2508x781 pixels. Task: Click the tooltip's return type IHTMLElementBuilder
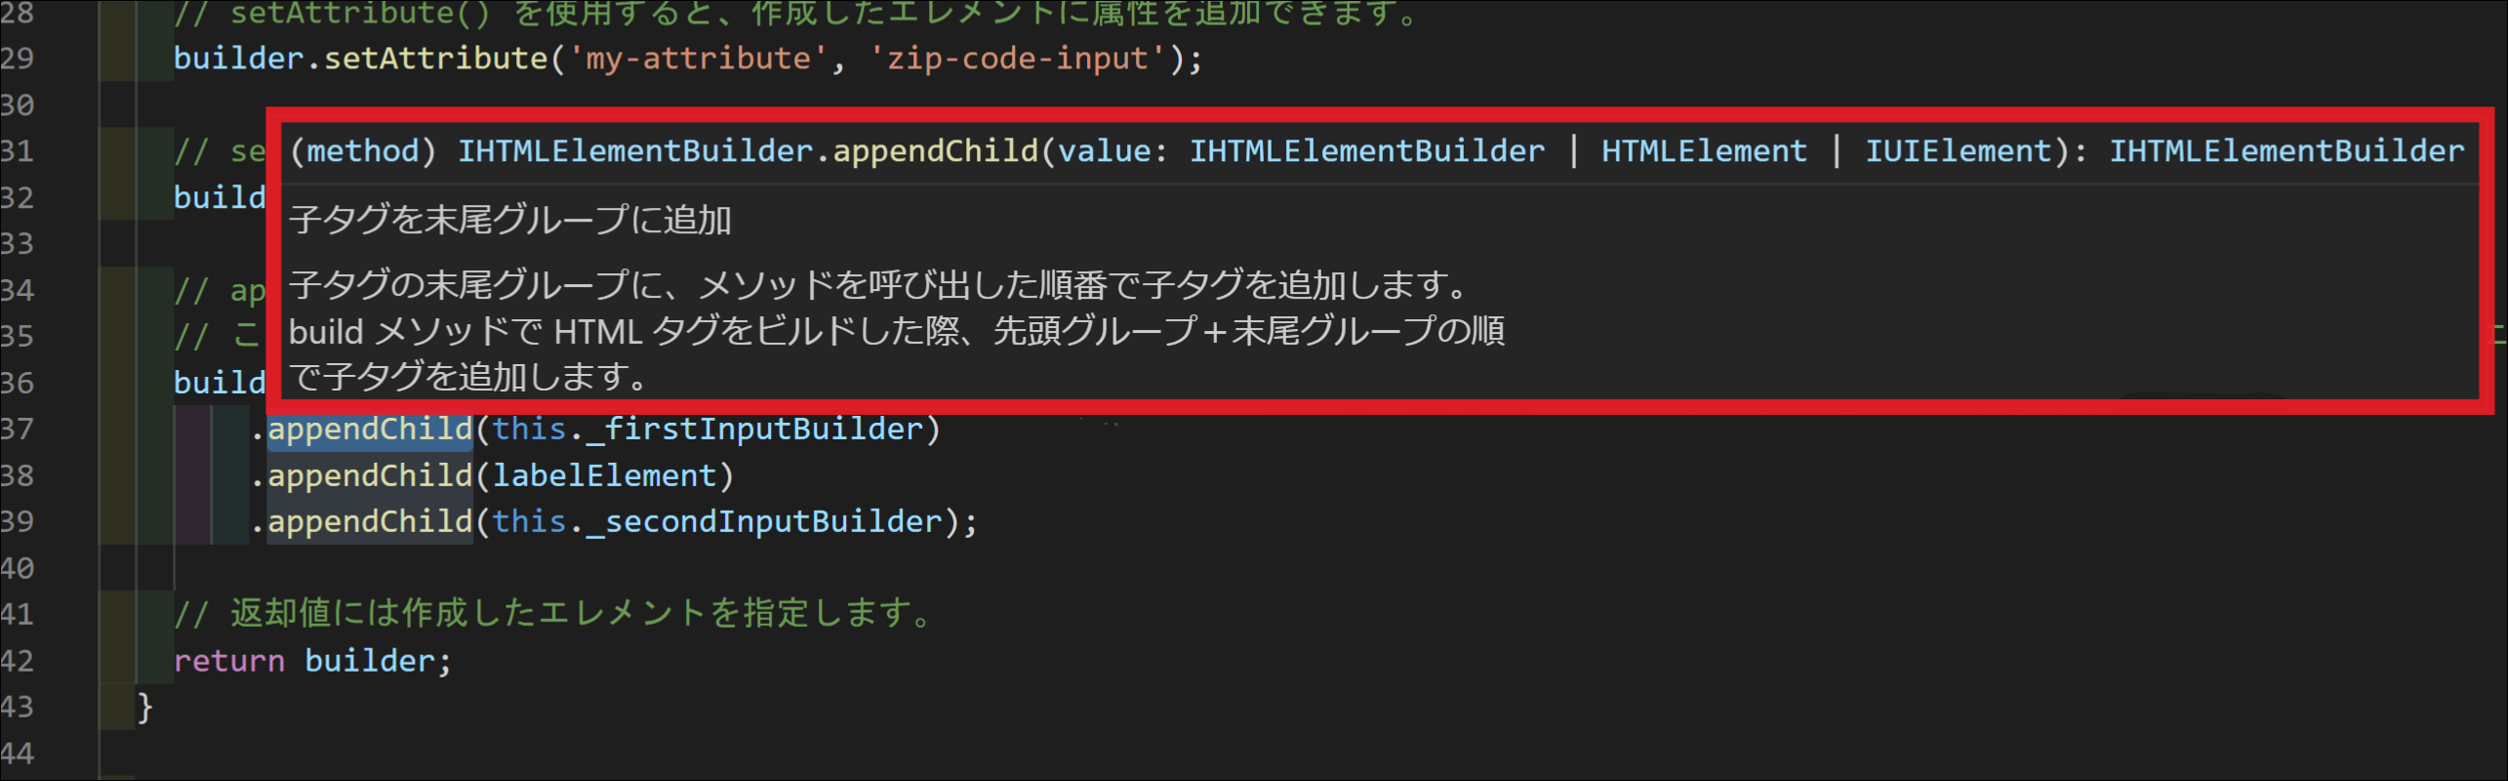coord(2286,151)
